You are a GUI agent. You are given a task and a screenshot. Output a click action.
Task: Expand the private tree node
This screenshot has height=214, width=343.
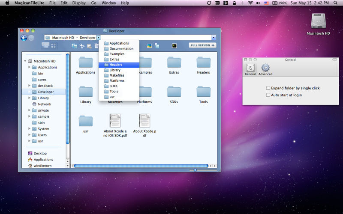click(29, 110)
